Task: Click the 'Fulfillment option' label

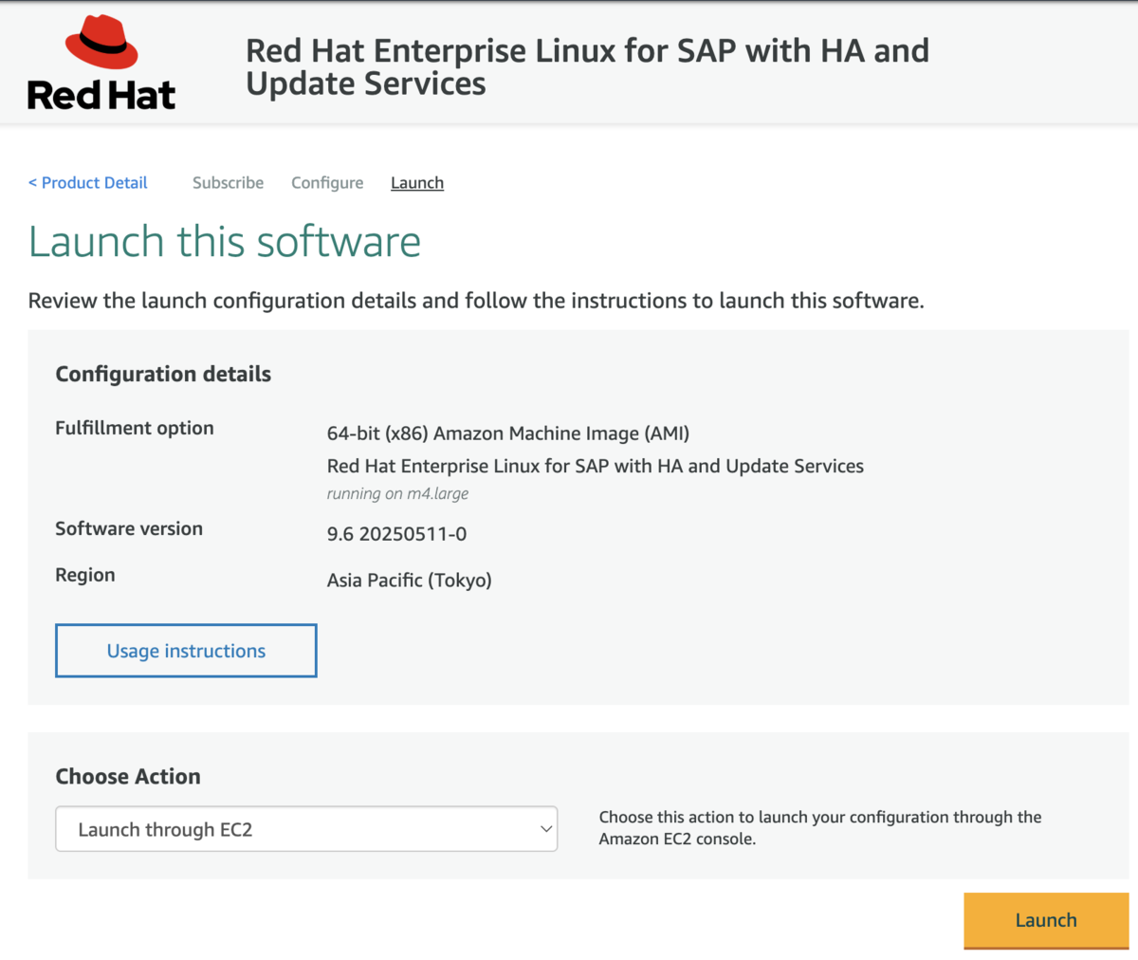Action: [135, 429]
